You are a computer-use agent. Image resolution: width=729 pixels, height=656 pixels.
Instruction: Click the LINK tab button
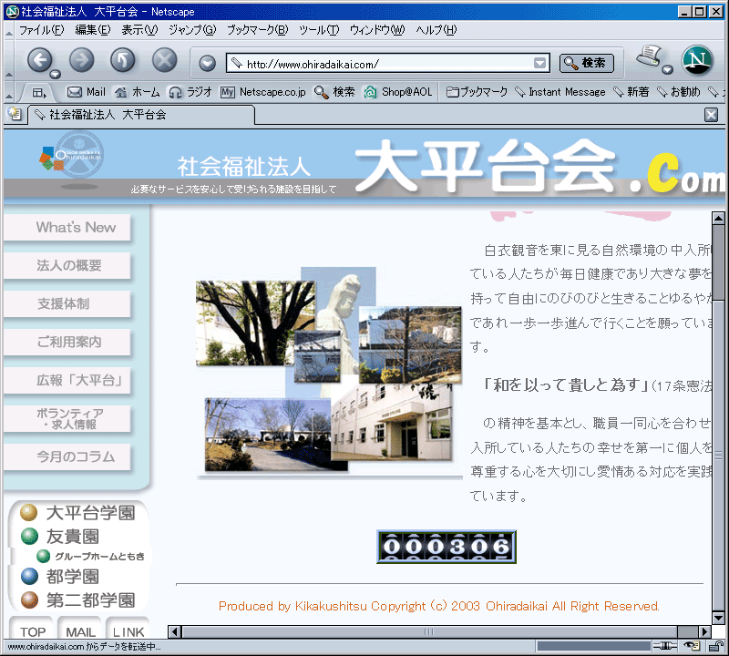pos(128,629)
